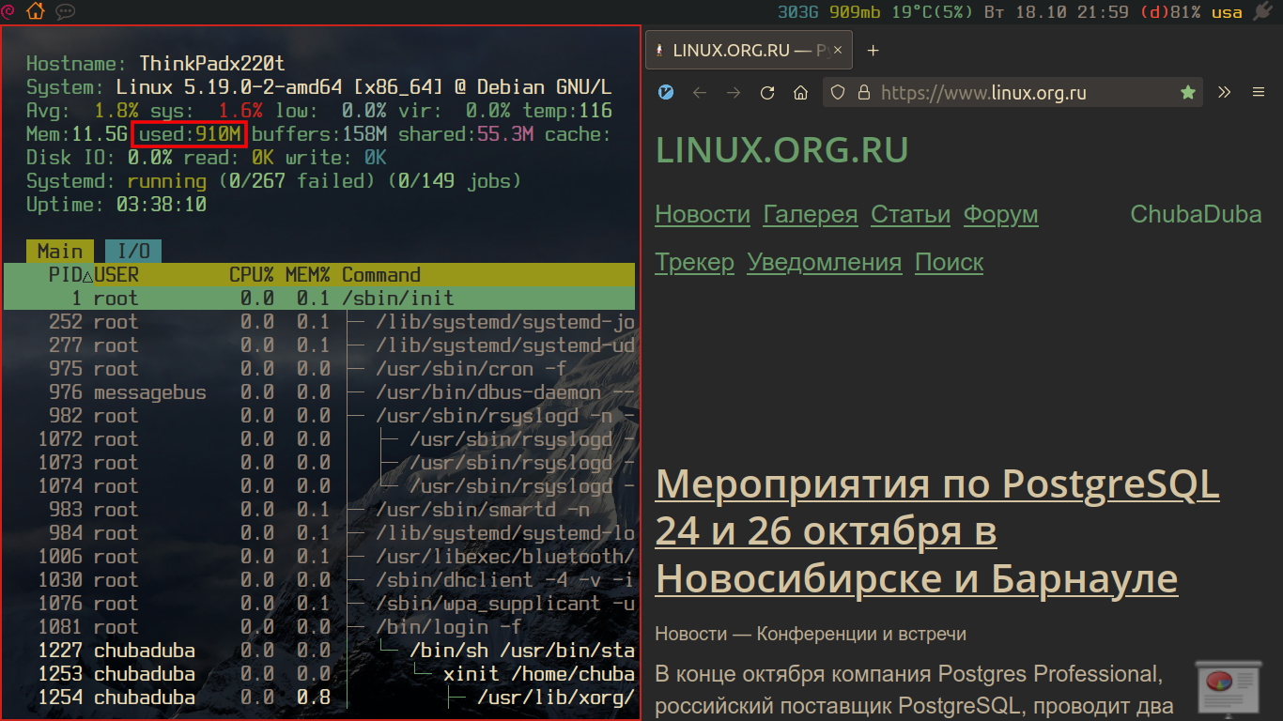The image size is (1283, 721).
Task: Click the 303G disk indicator in top bar
Action: [797, 12]
